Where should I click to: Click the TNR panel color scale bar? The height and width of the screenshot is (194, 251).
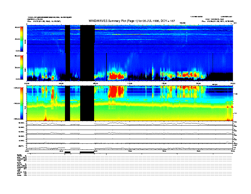click(22, 103)
